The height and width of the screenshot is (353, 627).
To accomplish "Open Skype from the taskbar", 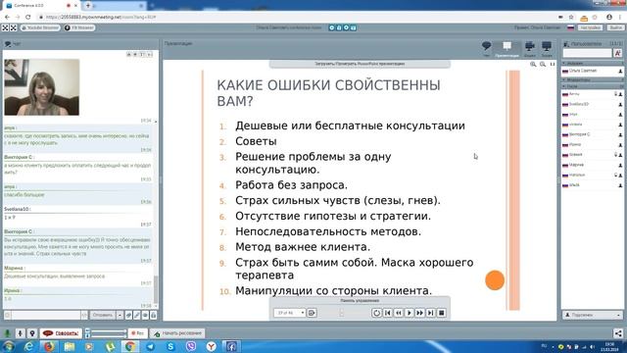I will click(170, 346).
